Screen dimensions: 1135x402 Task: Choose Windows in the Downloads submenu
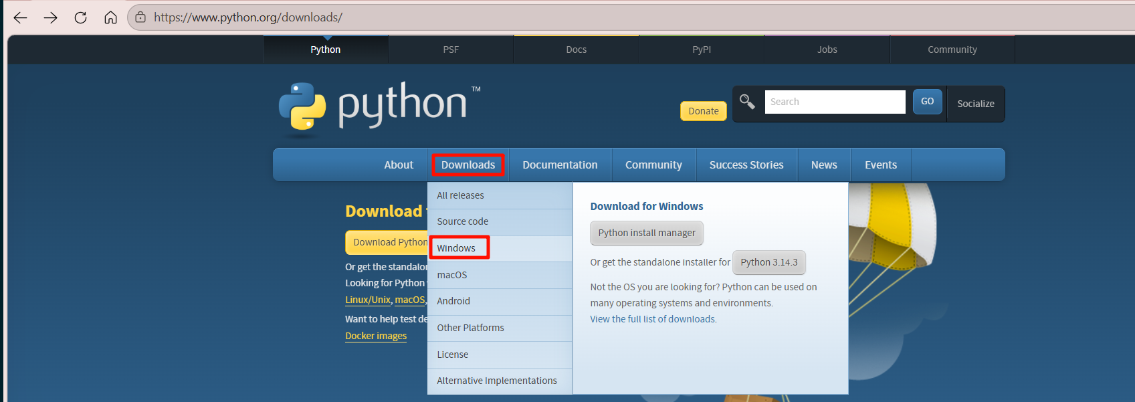[500, 248]
